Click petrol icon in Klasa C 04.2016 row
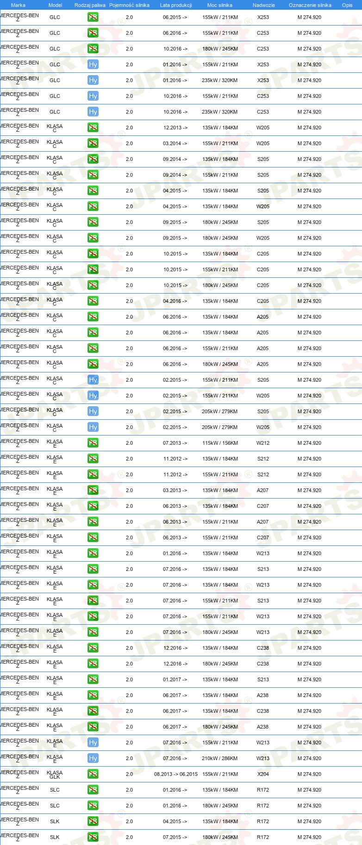Screen dimensions: 362x845 click(x=93, y=301)
